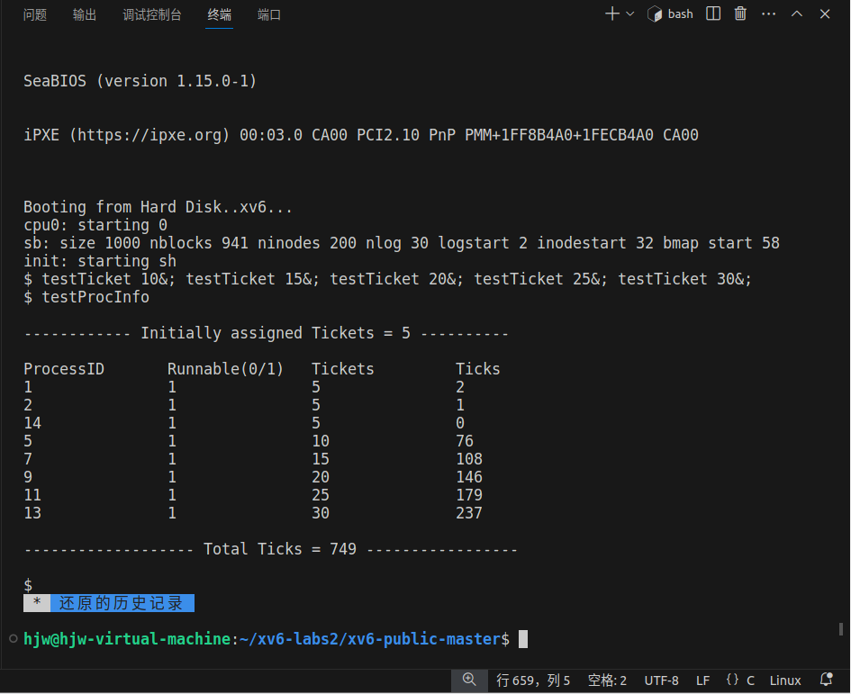Click the 'Ticks' column header
The image size is (851, 694).
tap(477, 369)
